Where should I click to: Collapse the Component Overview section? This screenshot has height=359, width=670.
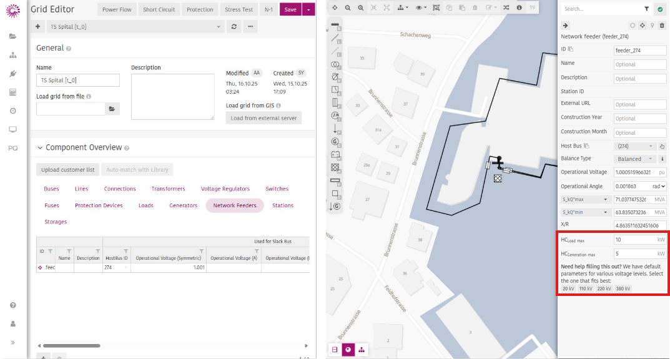click(41, 148)
